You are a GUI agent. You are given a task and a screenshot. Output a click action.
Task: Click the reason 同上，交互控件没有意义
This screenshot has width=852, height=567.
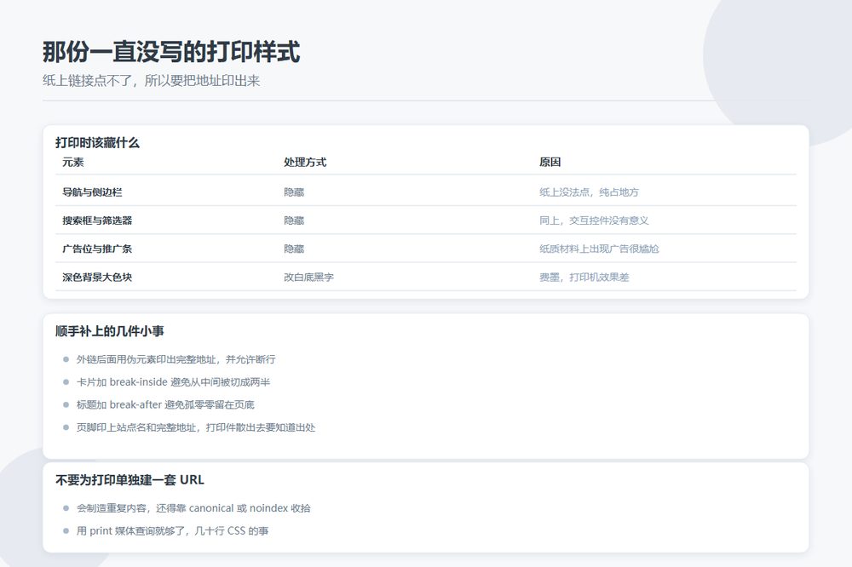click(594, 220)
